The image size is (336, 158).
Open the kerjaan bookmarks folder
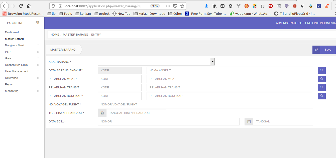tap(83, 14)
